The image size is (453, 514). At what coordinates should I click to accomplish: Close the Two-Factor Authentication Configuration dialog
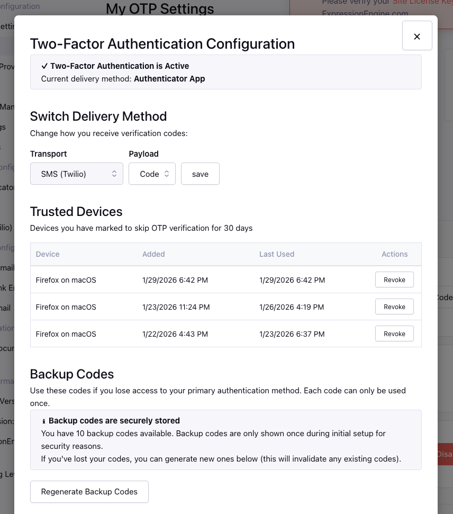pyautogui.click(x=417, y=36)
